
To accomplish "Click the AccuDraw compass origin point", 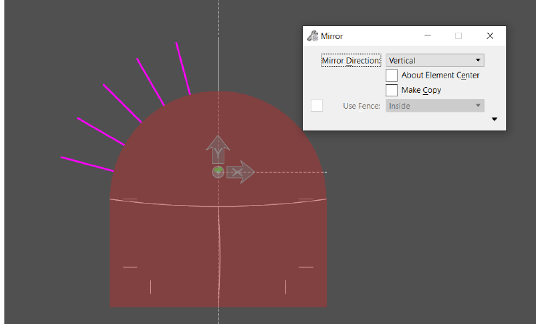I will [218, 172].
